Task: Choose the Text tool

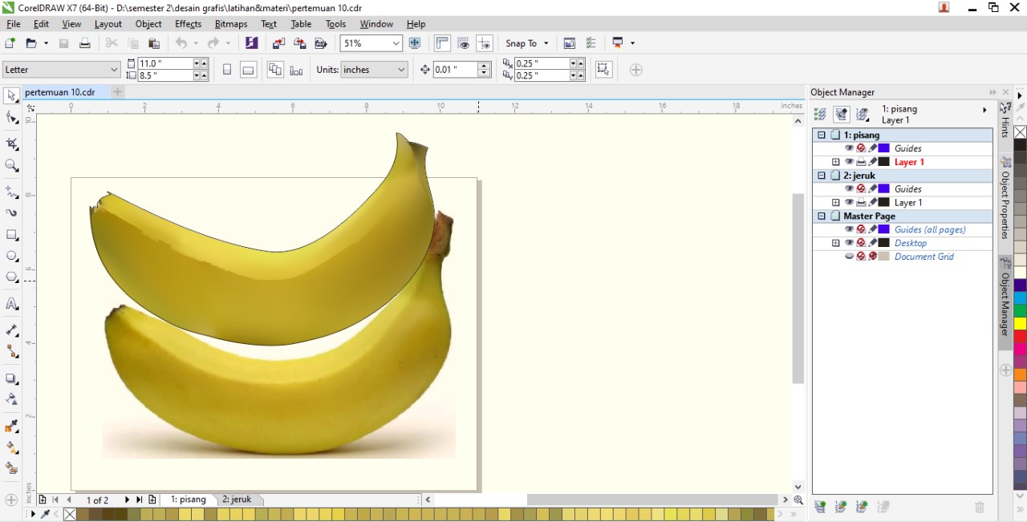Action: 11,303
